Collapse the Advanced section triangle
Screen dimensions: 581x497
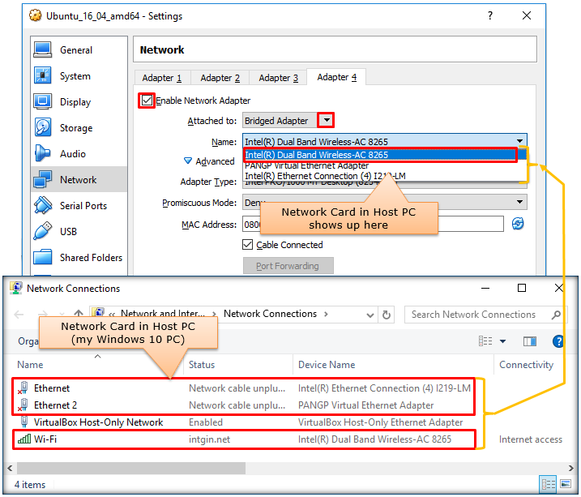point(188,161)
